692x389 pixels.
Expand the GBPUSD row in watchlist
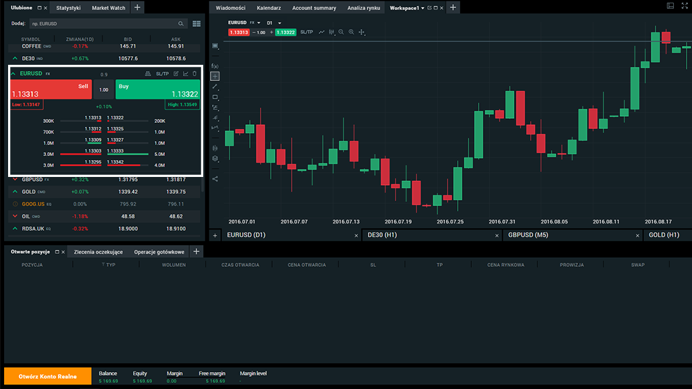click(15, 180)
